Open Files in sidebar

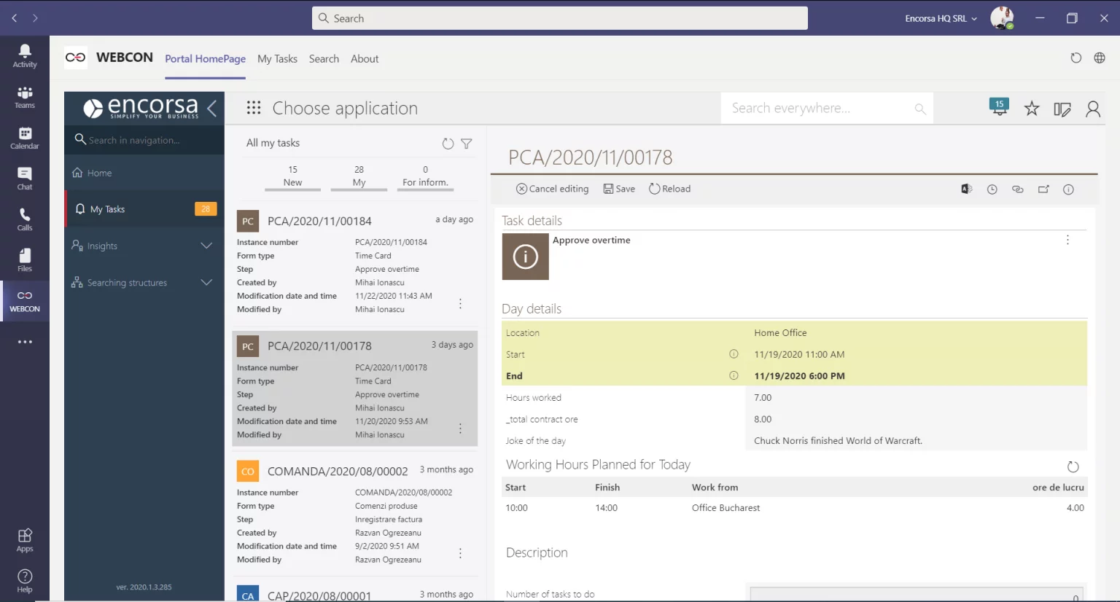pyautogui.click(x=25, y=260)
